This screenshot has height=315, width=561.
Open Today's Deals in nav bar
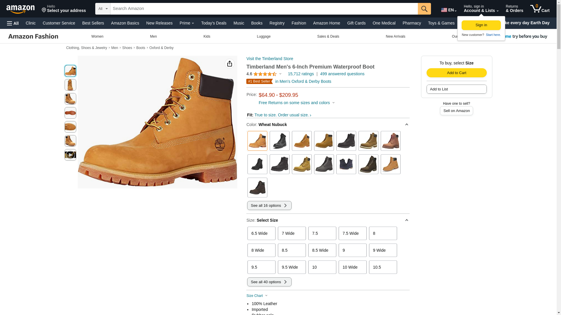[x=214, y=23]
